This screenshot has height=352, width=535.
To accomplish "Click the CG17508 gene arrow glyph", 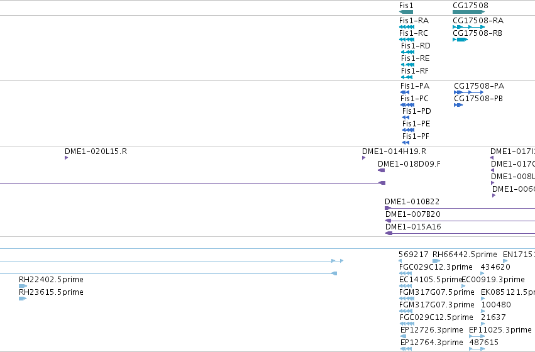I will tap(469, 12).
